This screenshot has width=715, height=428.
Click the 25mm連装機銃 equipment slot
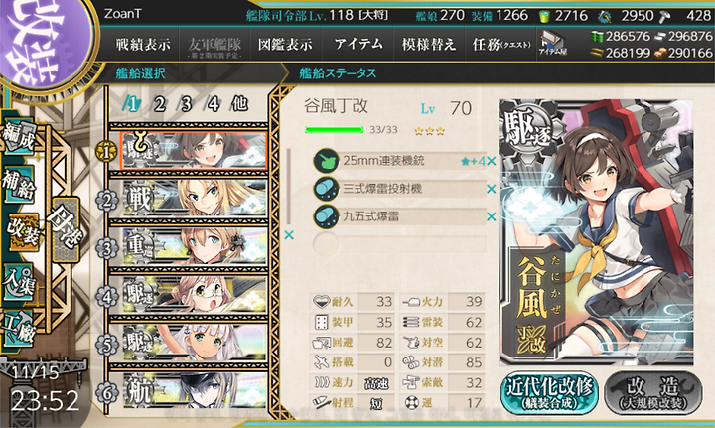[399, 161]
